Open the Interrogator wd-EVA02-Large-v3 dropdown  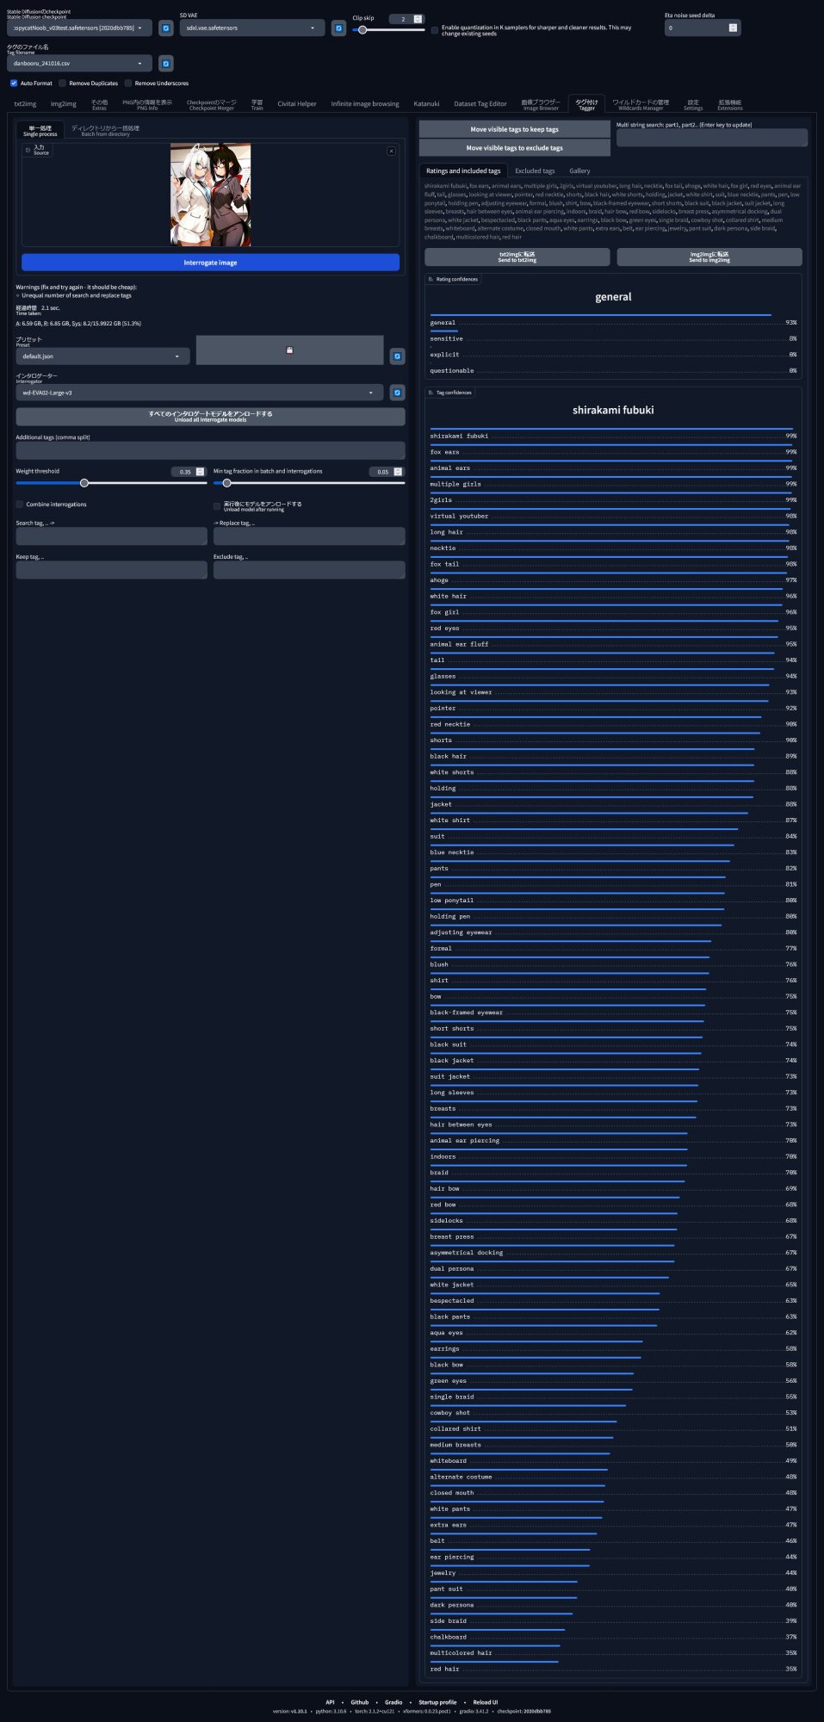point(200,393)
